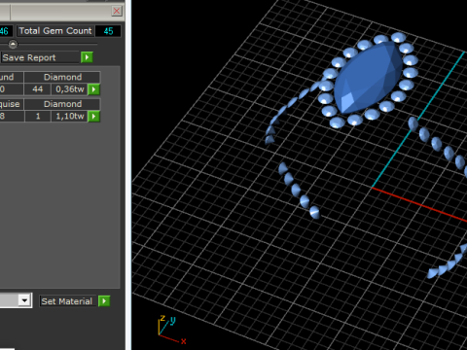The height and width of the screenshot is (350, 467).
Task: Click the Total Gem Count label
Action: point(55,31)
